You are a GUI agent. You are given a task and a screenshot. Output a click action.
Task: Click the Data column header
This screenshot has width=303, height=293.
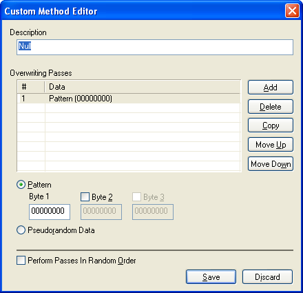pos(143,87)
